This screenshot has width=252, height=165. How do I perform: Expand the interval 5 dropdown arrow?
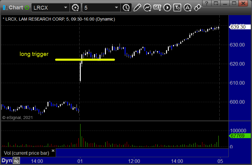116,7
